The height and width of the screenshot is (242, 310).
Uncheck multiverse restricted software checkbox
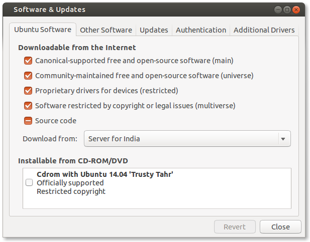tap(28, 106)
